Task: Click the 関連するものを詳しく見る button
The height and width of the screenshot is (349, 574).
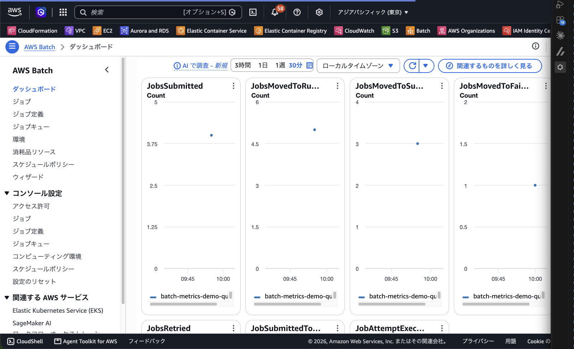Action: point(490,66)
